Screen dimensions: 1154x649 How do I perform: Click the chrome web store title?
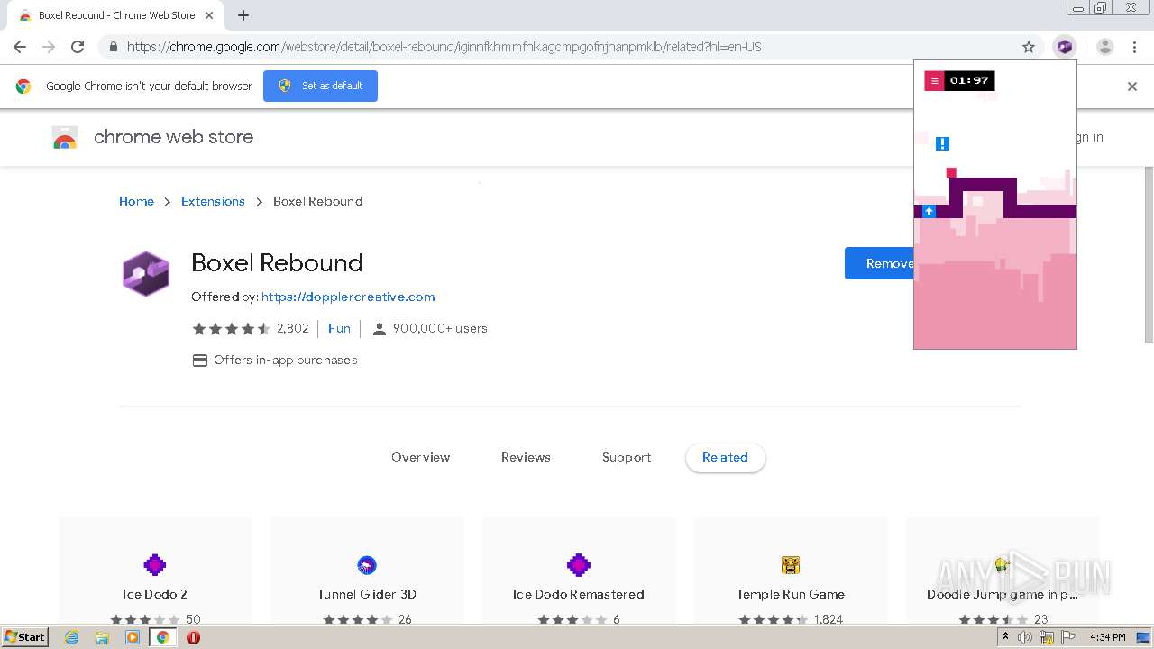[173, 137]
